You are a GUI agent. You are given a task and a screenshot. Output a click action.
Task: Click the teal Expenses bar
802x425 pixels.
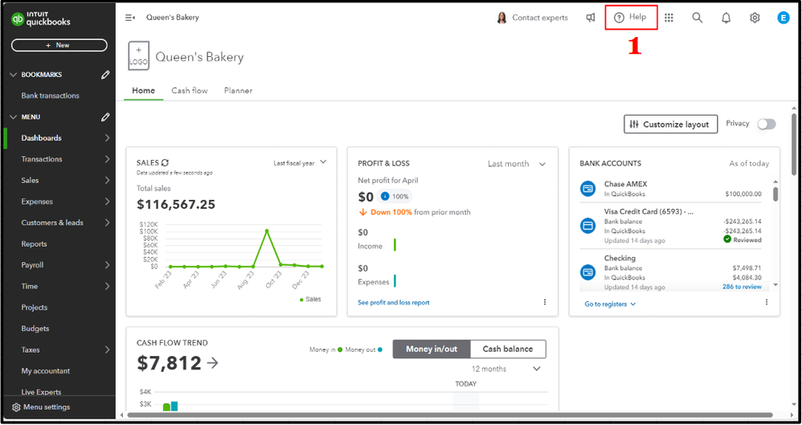395,280
